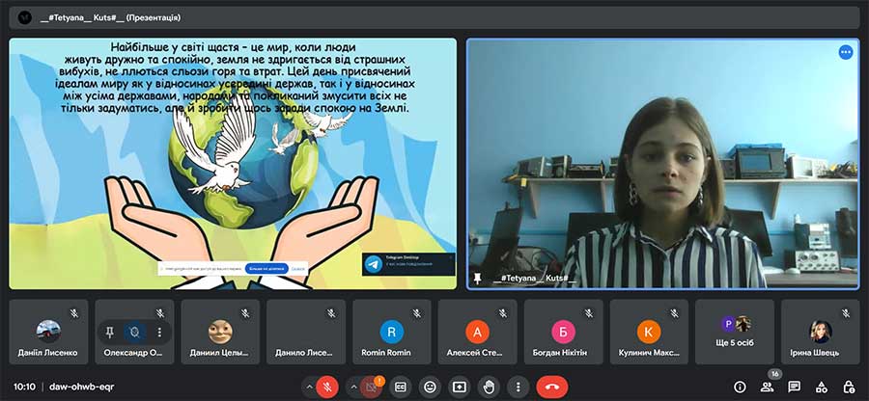Screen dimensions: 869x401
Task: Toggle closed captions
Action: [x=400, y=387]
